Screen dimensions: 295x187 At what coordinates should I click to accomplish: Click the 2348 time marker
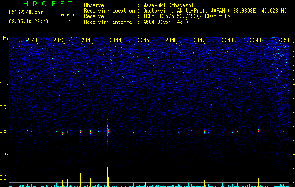tap(227, 40)
